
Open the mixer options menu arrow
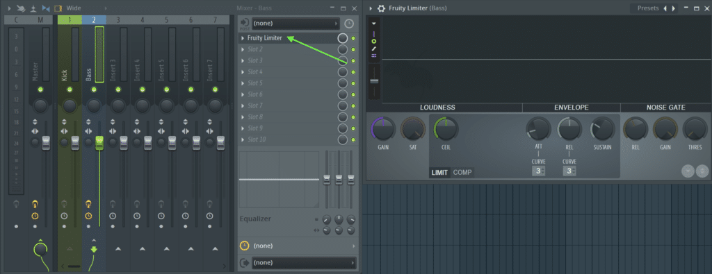point(9,8)
